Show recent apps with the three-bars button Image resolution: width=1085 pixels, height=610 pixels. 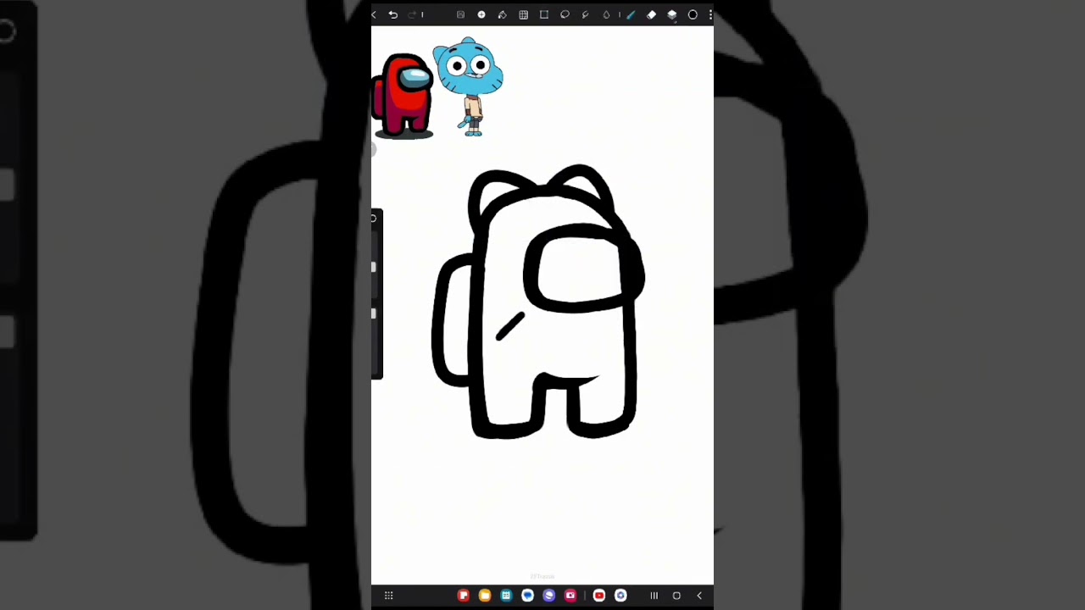(x=654, y=596)
